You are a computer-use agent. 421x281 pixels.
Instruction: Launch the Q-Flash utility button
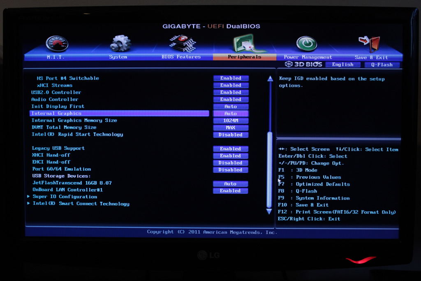[x=382, y=65]
